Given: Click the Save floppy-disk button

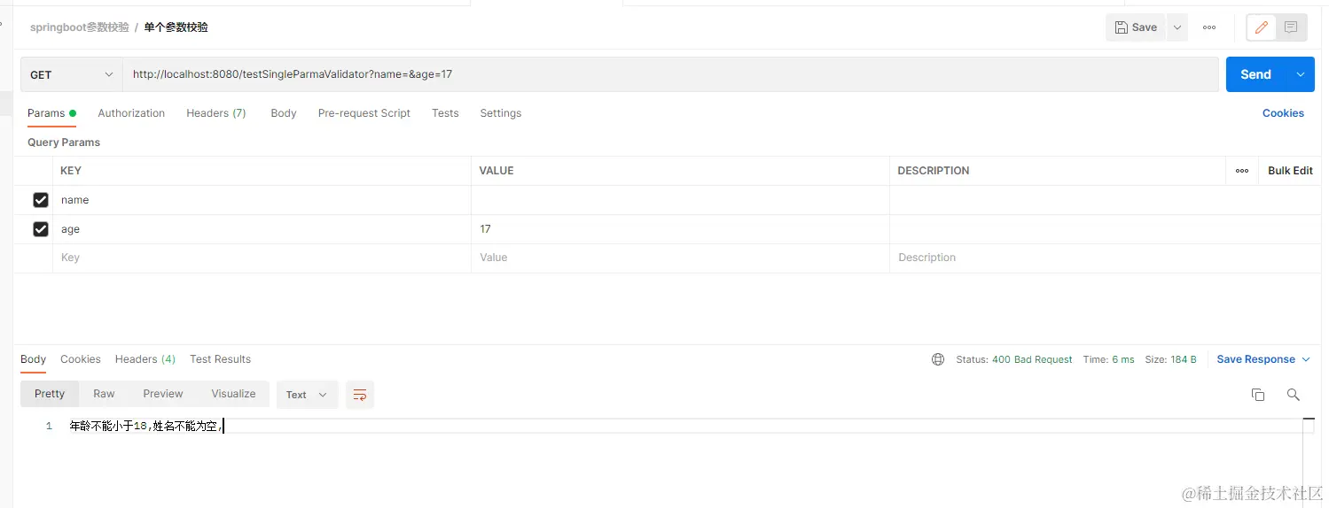Looking at the screenshot, I should [x=1136, y=27].
